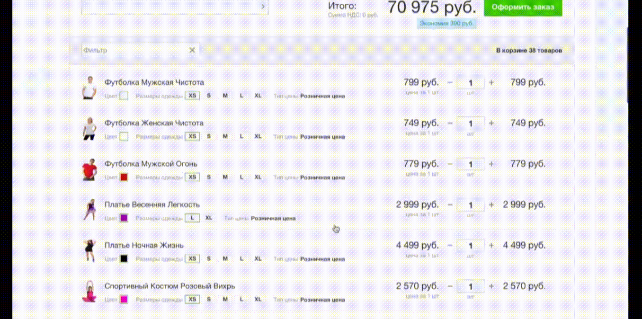
Task: Click the Фильтр input field
Action: 135,50
